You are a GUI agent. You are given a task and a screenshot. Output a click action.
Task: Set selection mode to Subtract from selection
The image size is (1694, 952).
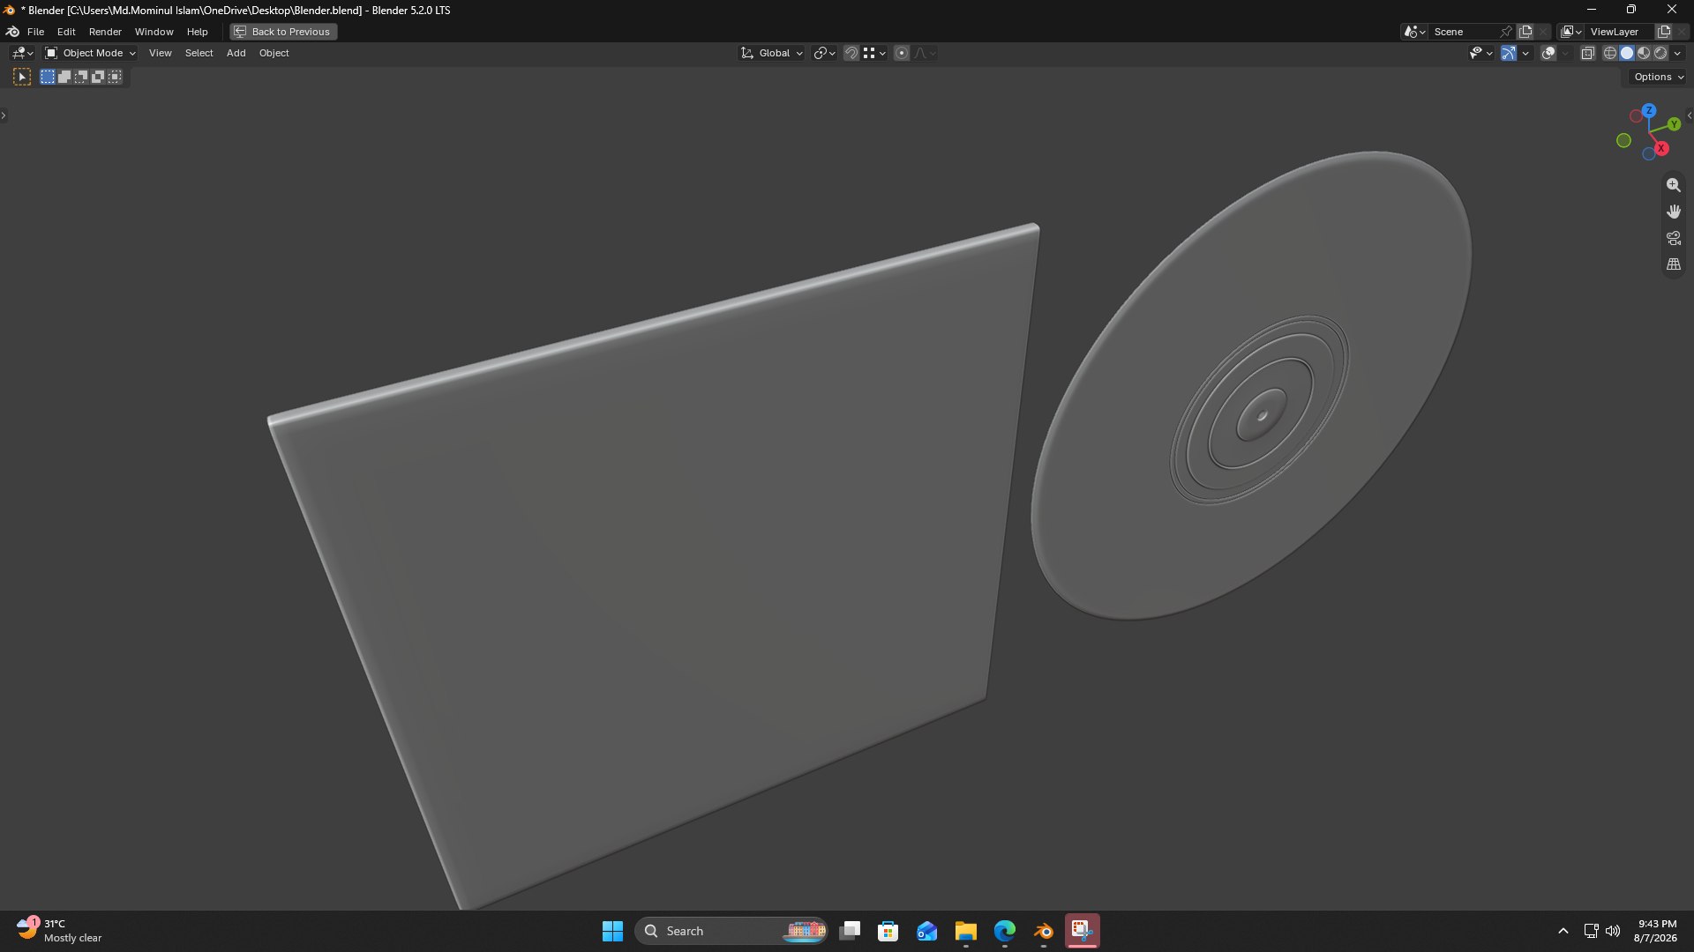[x=81, y=78]
